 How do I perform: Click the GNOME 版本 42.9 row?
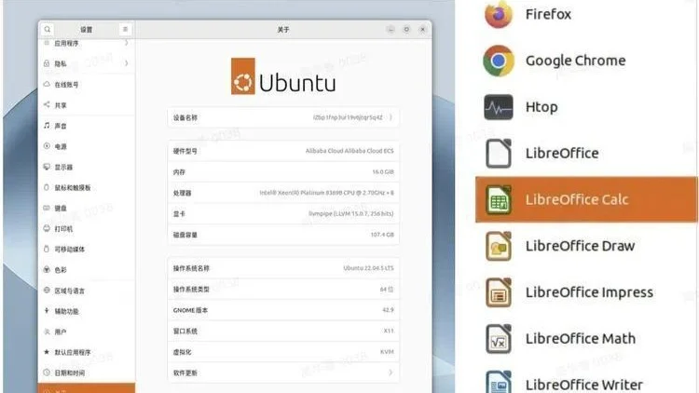(283, 310)
